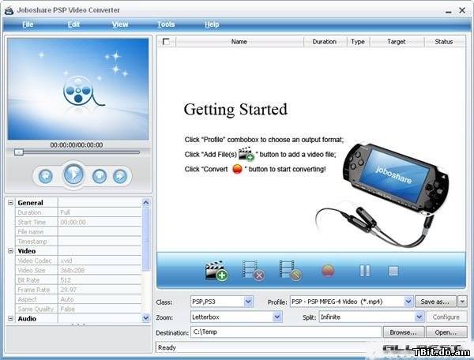Open the Zoom dropdown showing Letterbox
Screen dimensions: 474x360
277,317
